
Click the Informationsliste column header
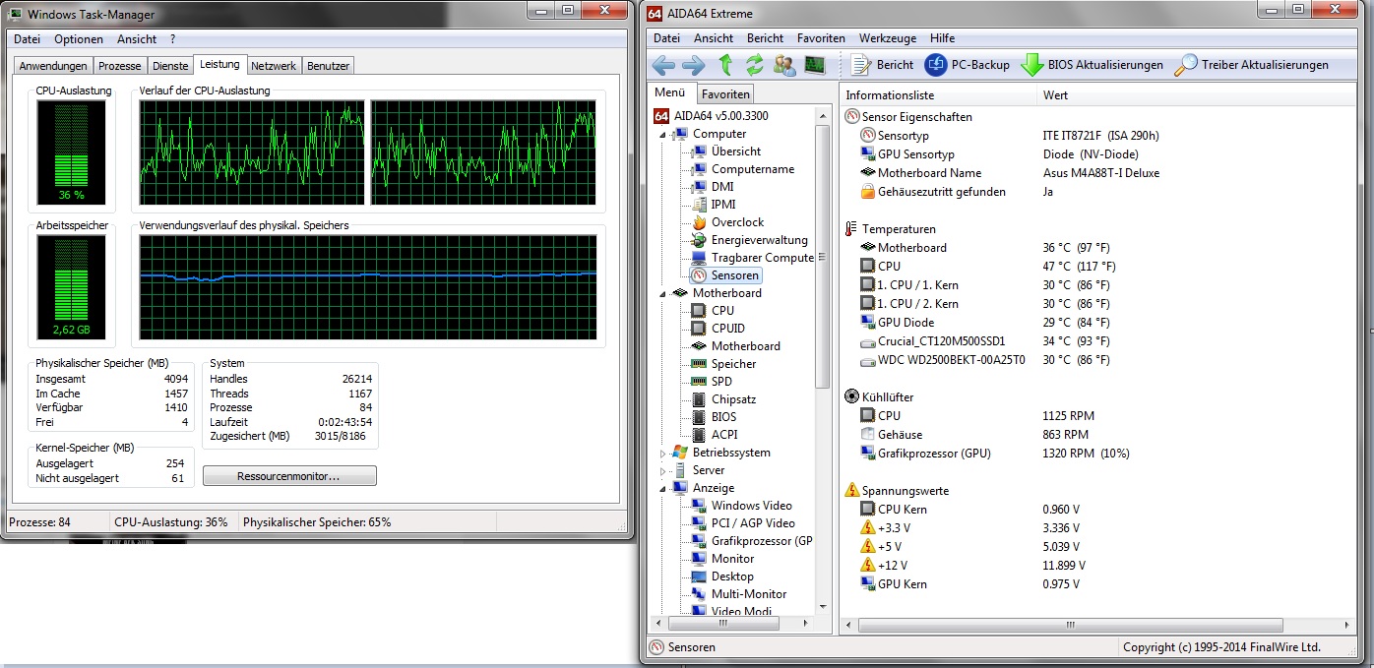click(939, 95)
